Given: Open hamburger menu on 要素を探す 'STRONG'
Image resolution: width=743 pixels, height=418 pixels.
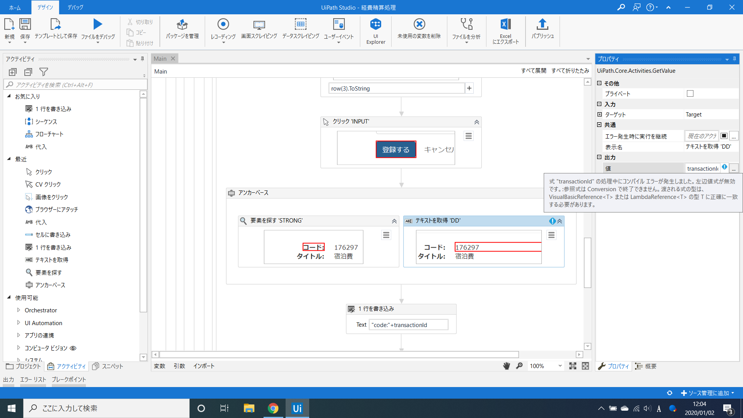Looking at the screenshot, I should coord(386,235).
